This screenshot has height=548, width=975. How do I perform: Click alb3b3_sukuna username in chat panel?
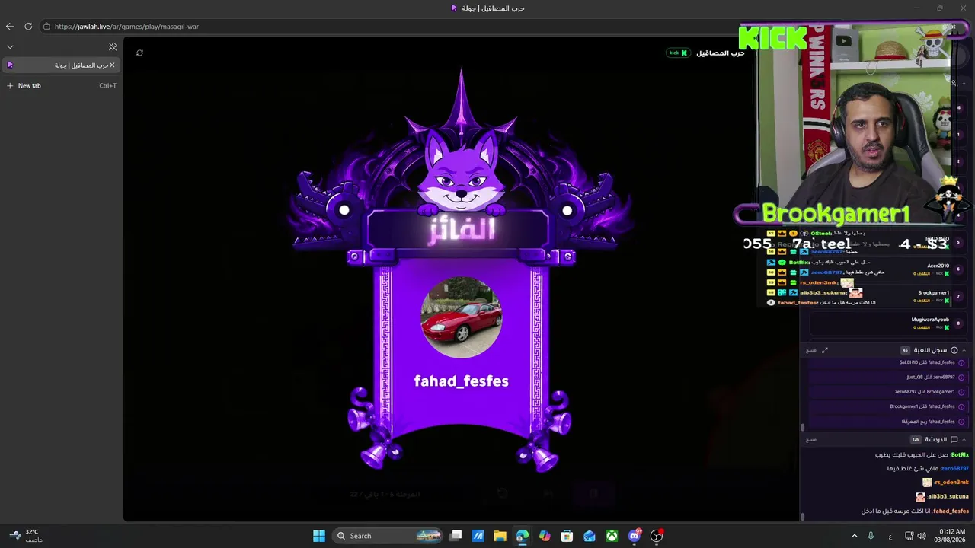tap(948, 496)
